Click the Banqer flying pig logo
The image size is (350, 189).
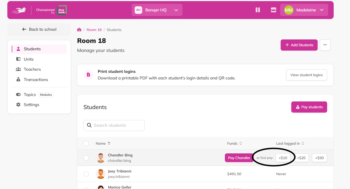tap(18, 10)
